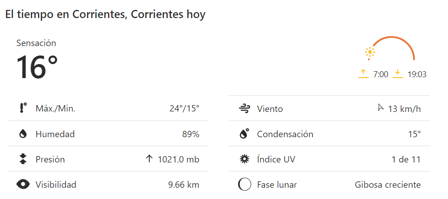Click the moon phase icon

tap(244, 185)
